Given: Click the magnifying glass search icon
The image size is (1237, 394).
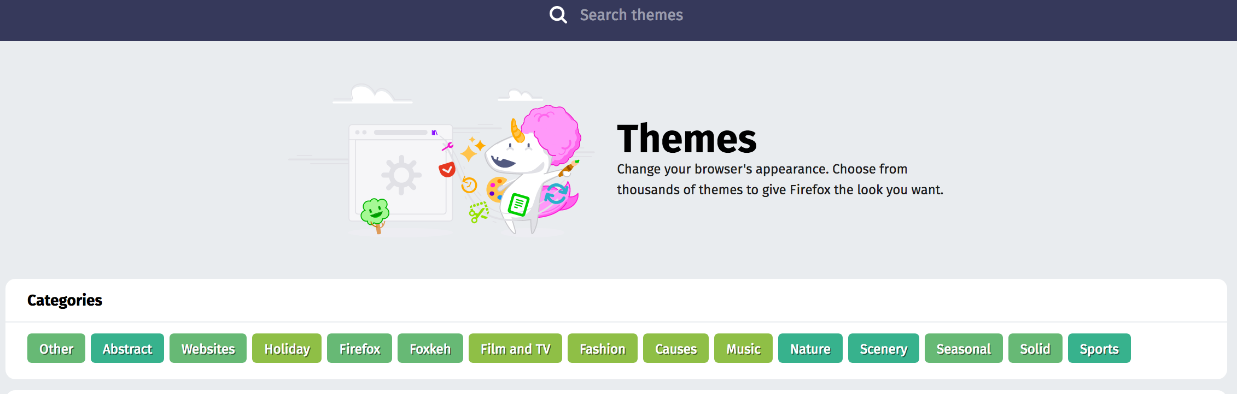Looking at the screenshot, I should click(x=558, y=15).
